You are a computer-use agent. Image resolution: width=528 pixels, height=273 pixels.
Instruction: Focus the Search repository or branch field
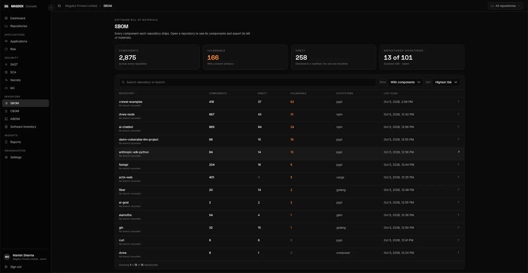(247, 82)
